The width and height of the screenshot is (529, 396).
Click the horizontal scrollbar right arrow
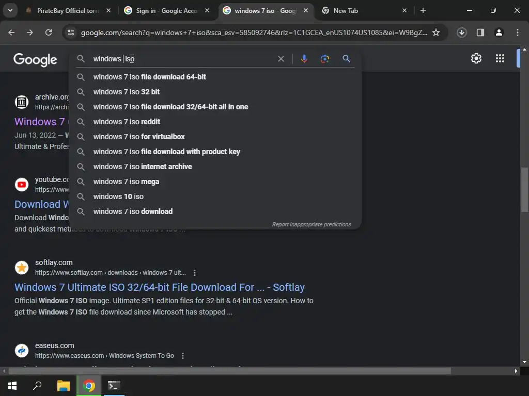(x=516, y=371)
